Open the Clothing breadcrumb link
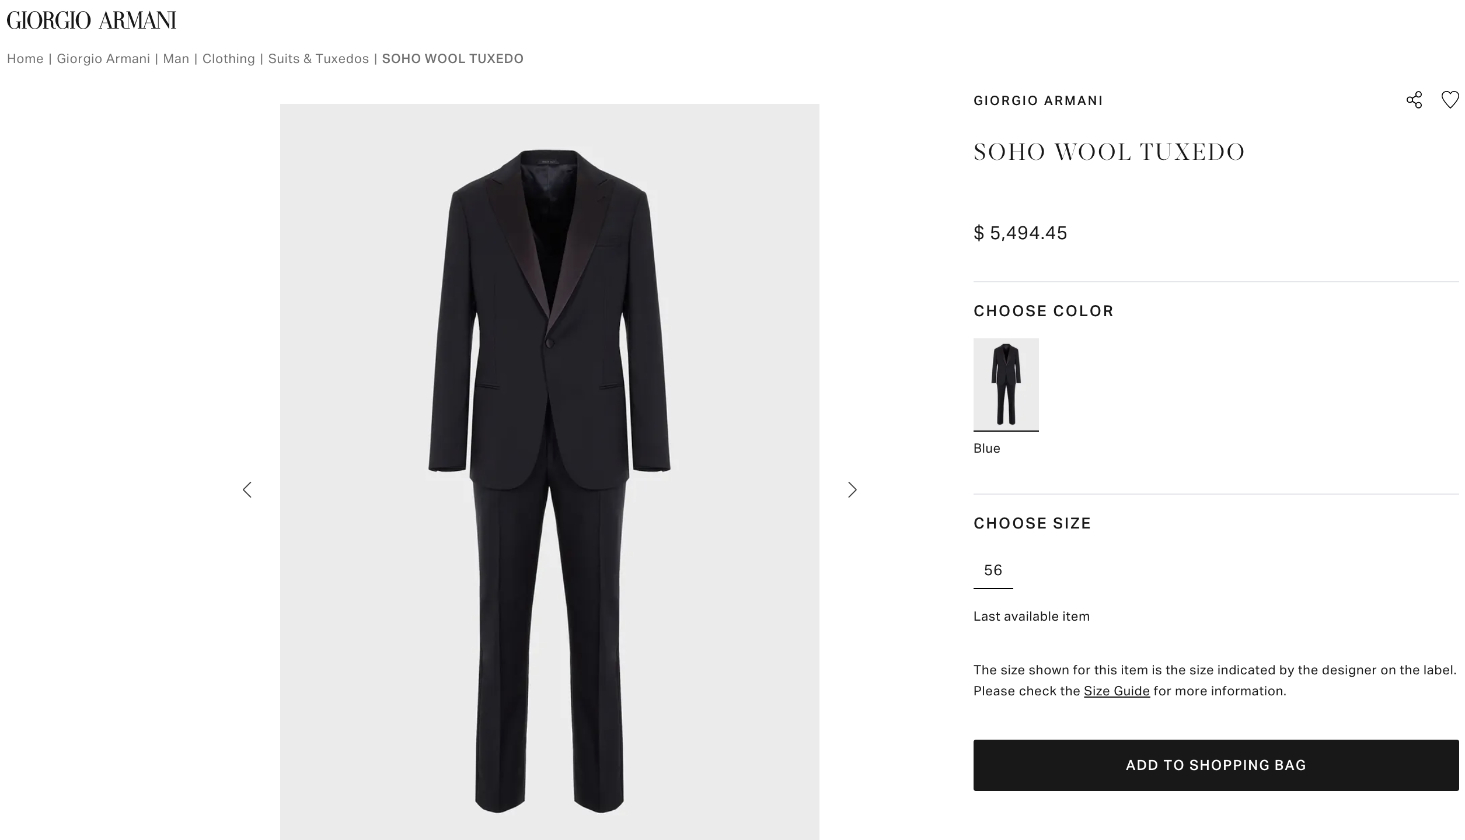Screen dimensions: 1465x840 pos(228,58)
